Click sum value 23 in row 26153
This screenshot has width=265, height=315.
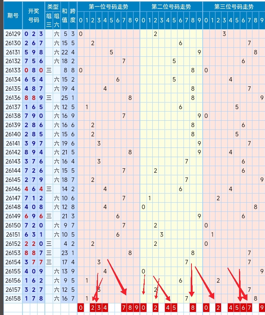(64, 253)
